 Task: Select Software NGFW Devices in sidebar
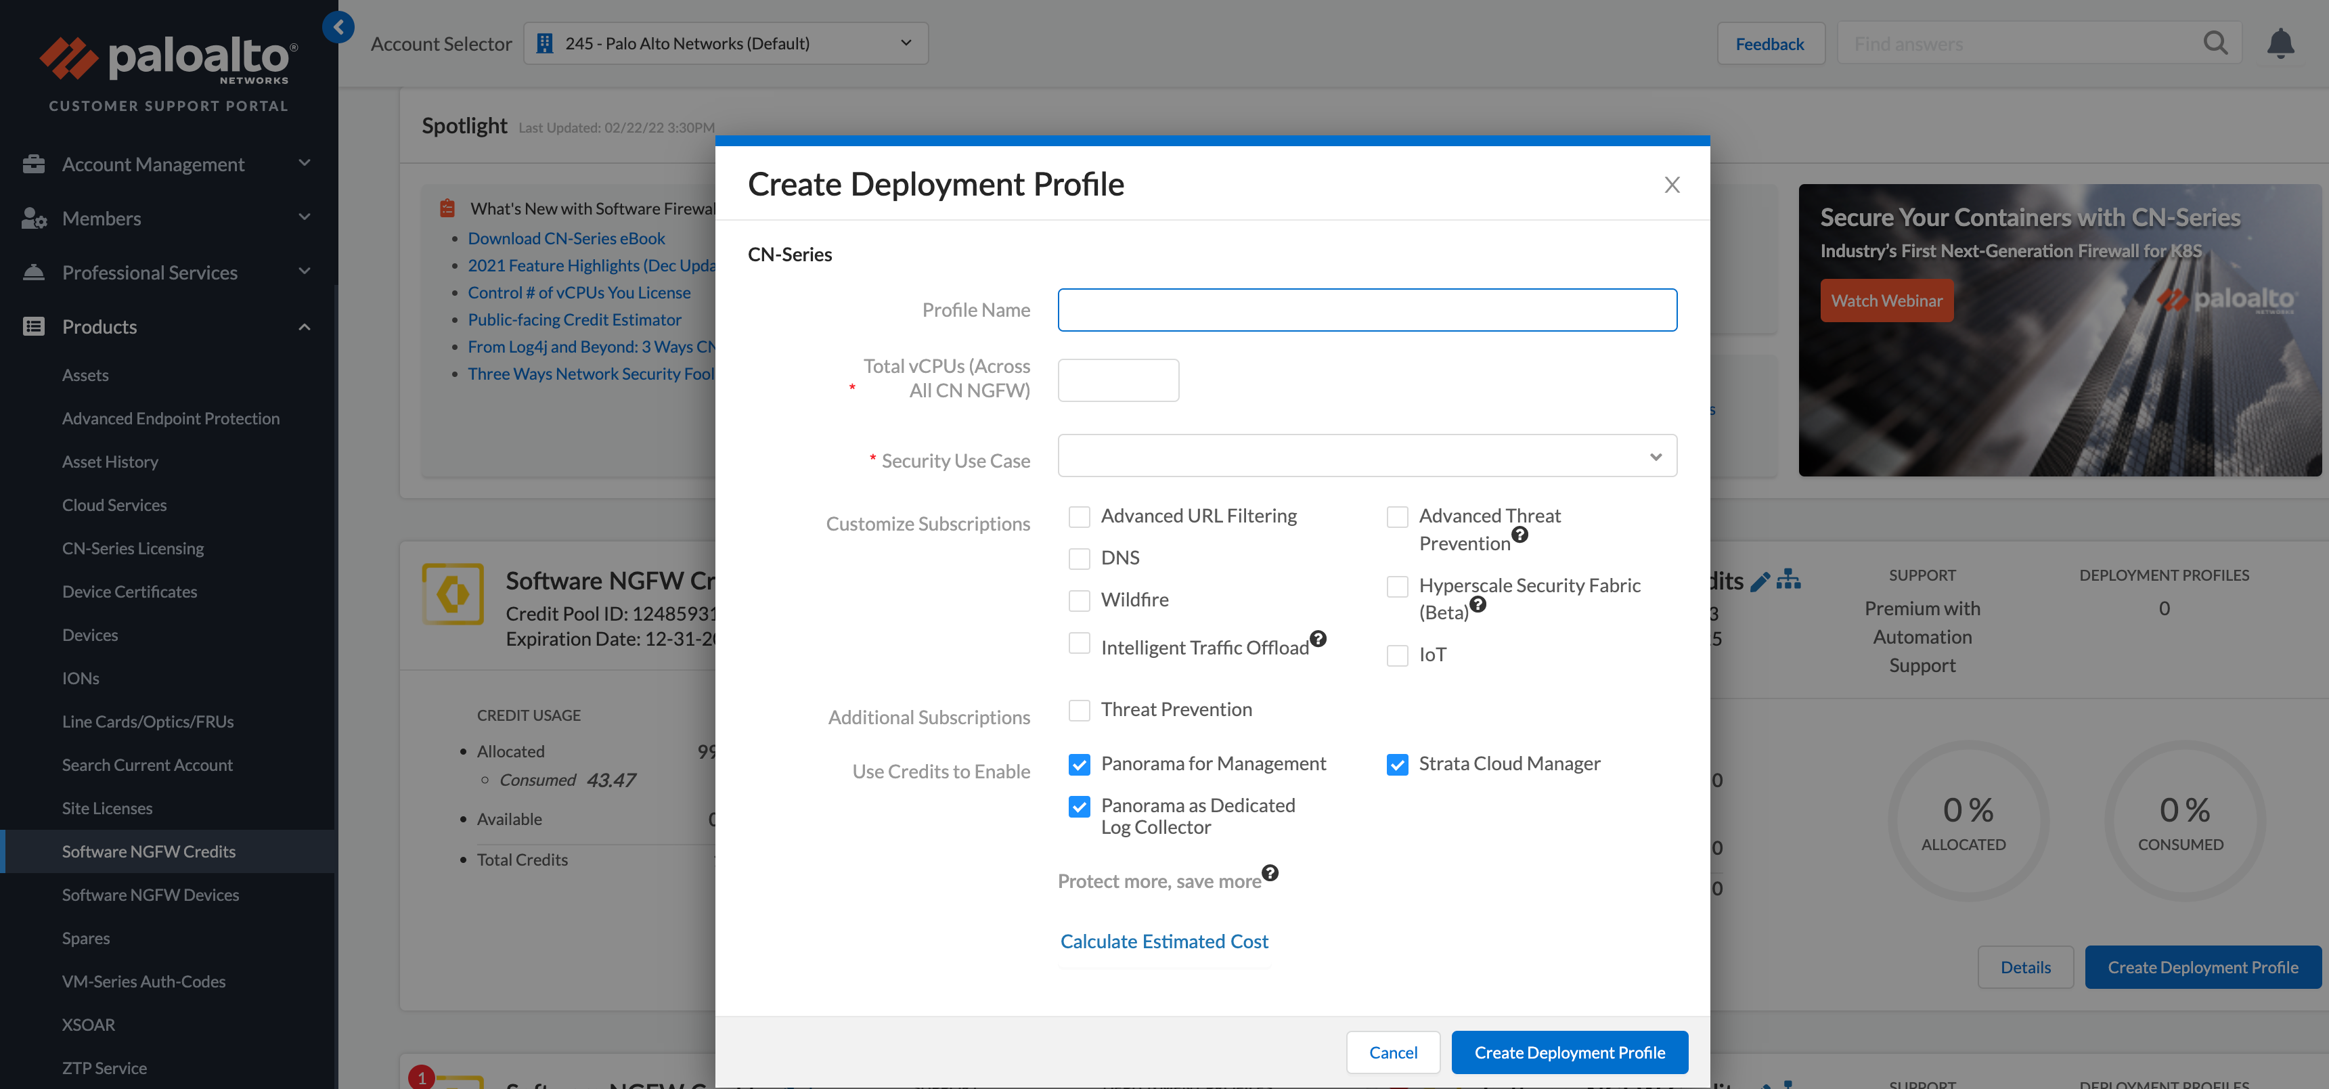pyautogui.click(x=150, y=894)
